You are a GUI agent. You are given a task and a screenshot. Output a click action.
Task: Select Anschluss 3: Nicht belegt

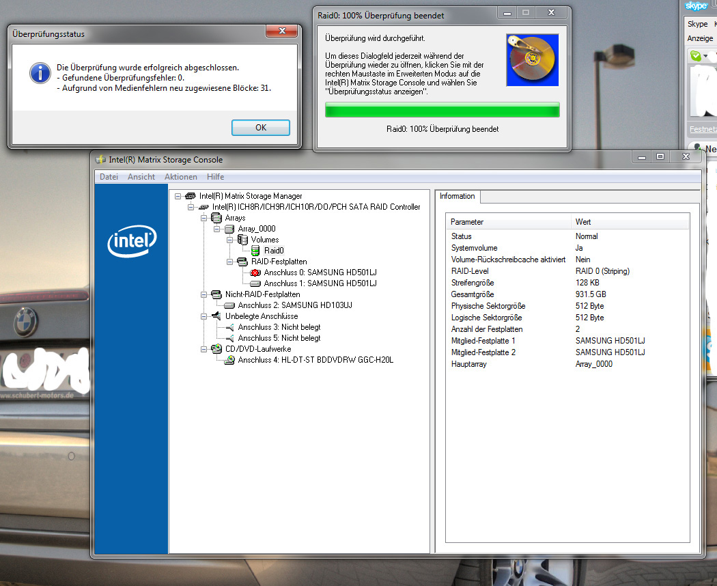tap(279, 327)
